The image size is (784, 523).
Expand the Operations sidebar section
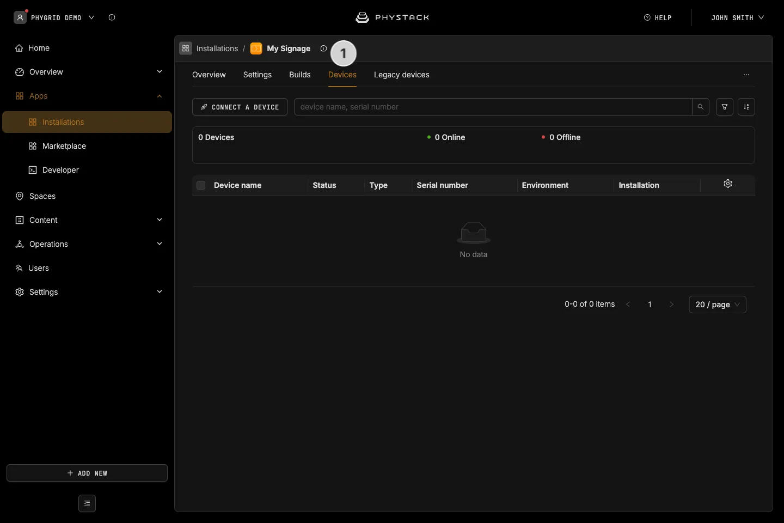pos(160,244)
